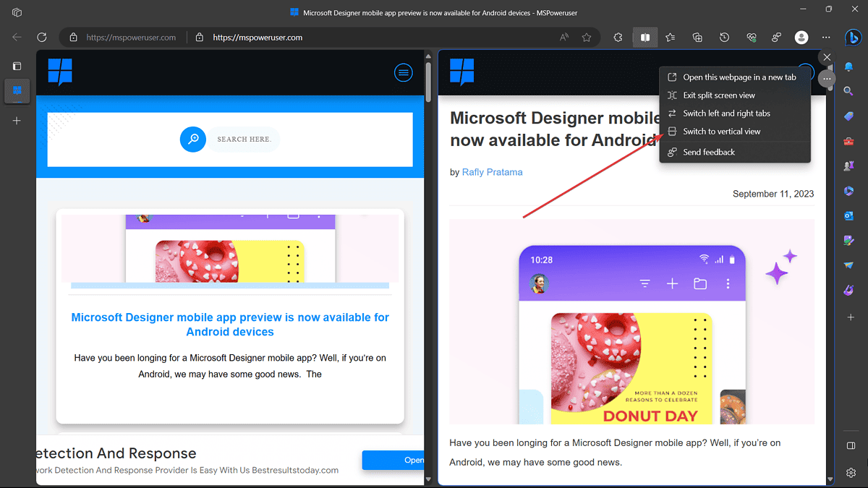Open browsing History icon
The height and width of the screenshot is (488, 868).
(724, 37)
